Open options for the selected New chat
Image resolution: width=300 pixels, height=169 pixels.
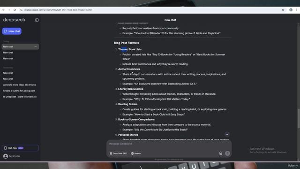36,46
